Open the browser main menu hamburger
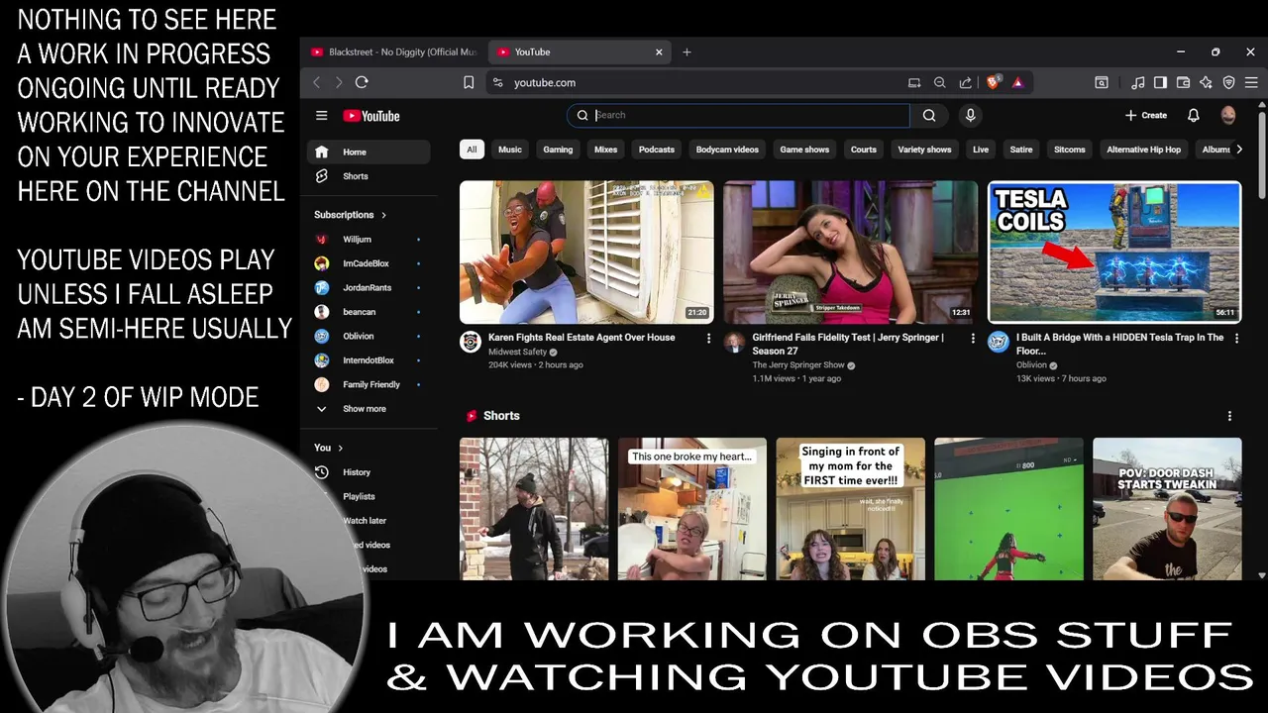 pos(1252,82)
